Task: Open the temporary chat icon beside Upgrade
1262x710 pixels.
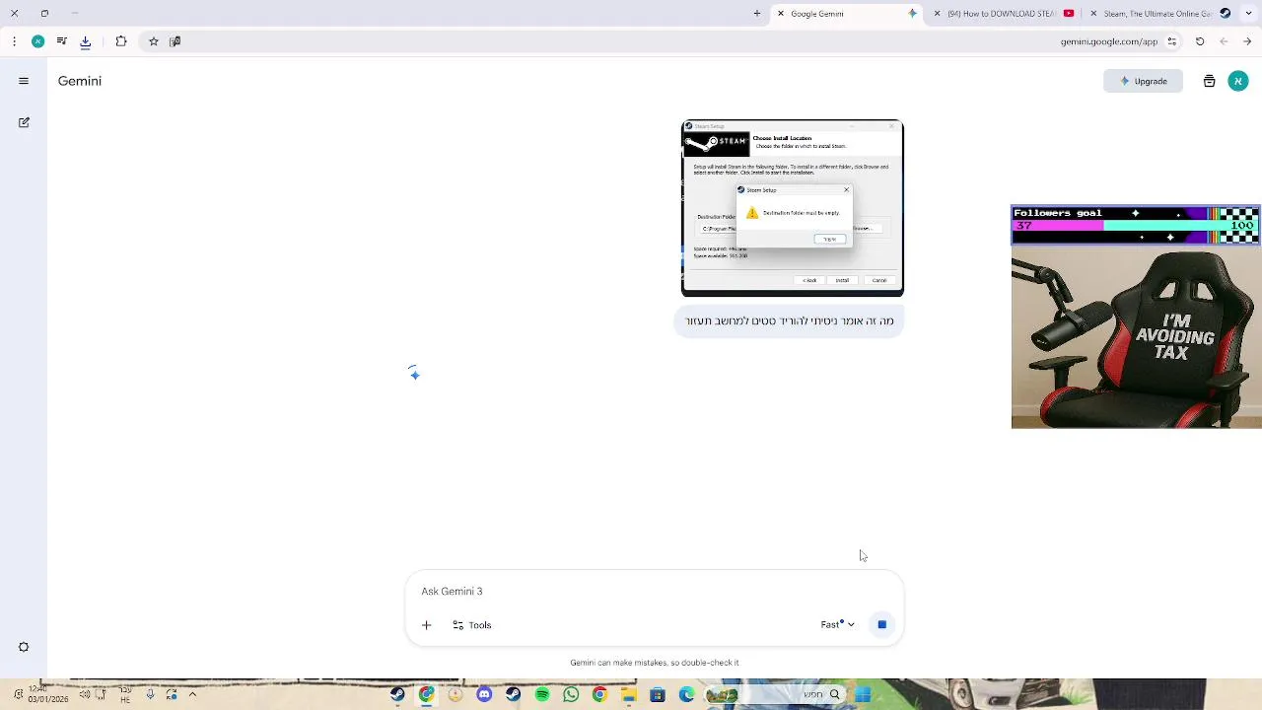Action: pyautogui.click(x=1209, y=81)
